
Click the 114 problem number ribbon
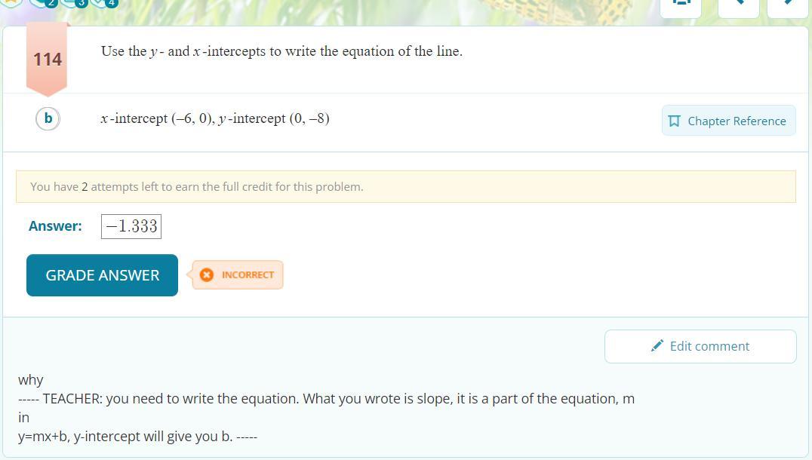coord(47,59)
